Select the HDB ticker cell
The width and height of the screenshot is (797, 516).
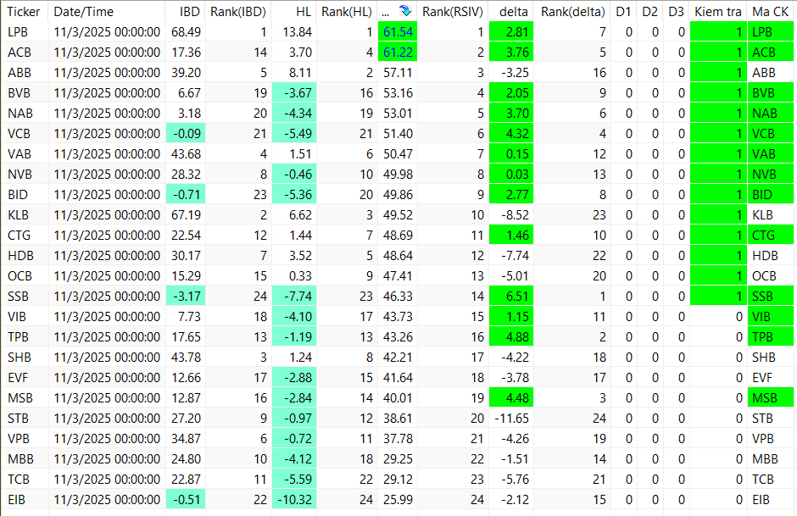coord(25,256)
